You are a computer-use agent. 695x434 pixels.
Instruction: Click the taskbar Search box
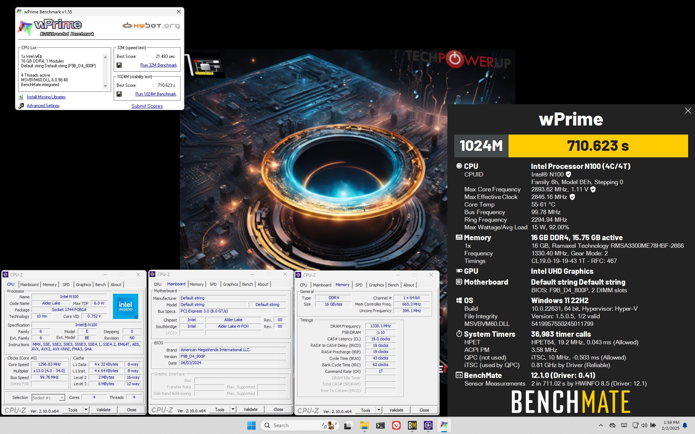tap(300, 425)
